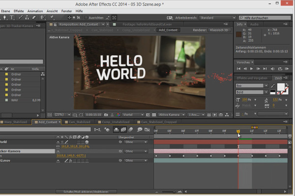This screenshot has height=196, width=295.
Task: Click the timeline current time indicator
Action: pyautogui.click(x=238, y=132)
